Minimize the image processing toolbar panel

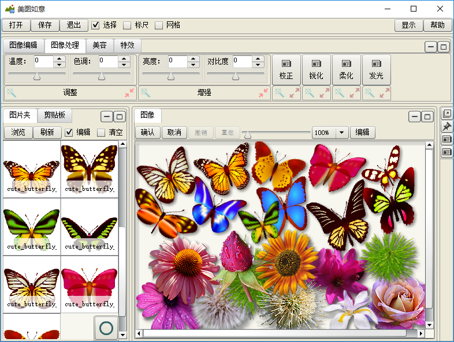(431, 47)
